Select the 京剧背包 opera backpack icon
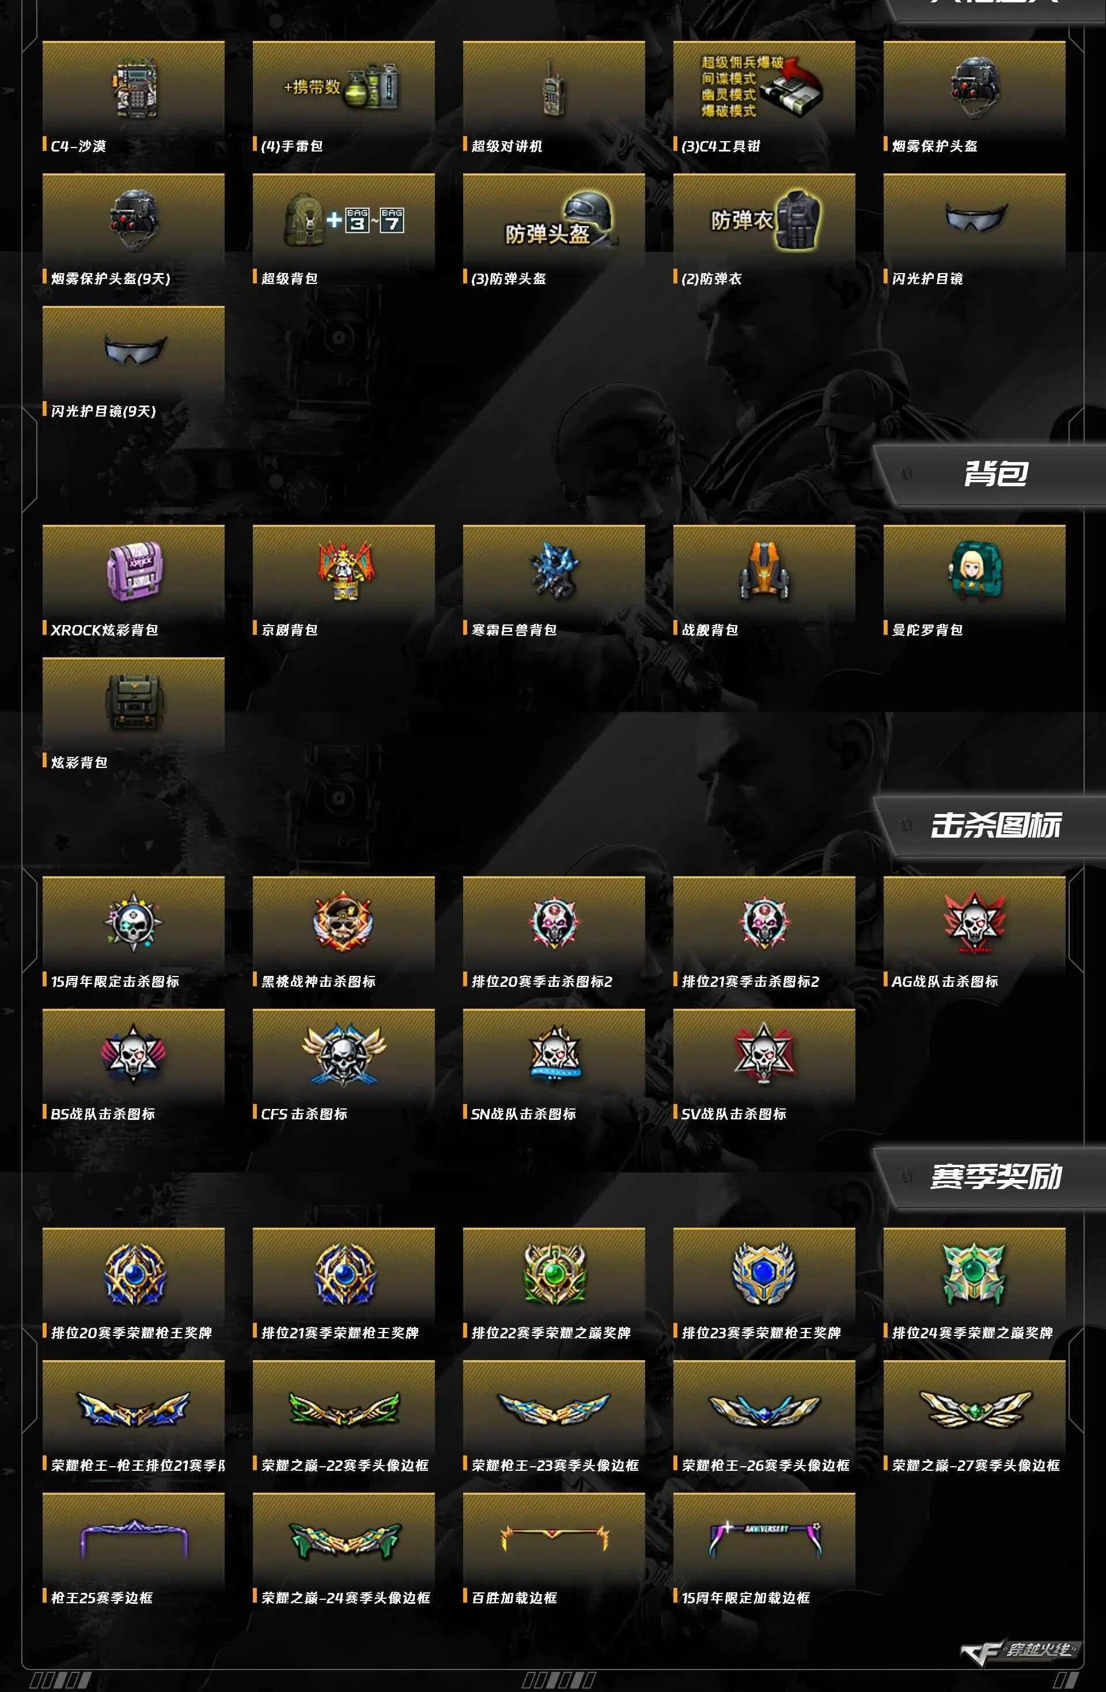This screenshot has height=1692, width=1106. [344, 571]
